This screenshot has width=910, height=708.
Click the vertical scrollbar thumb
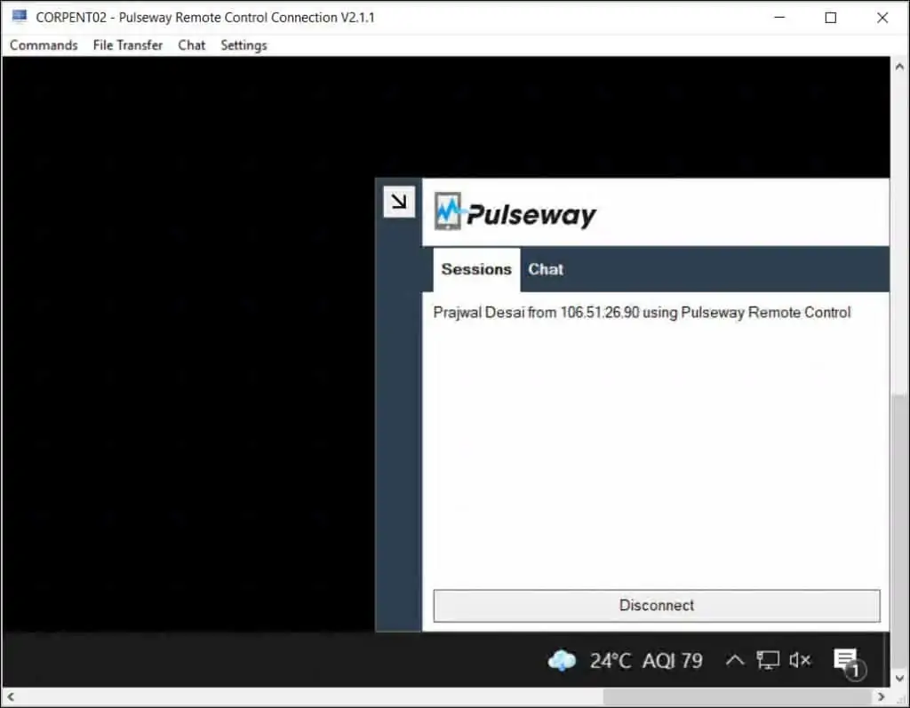pyautogui.click(x=899, y=531)
